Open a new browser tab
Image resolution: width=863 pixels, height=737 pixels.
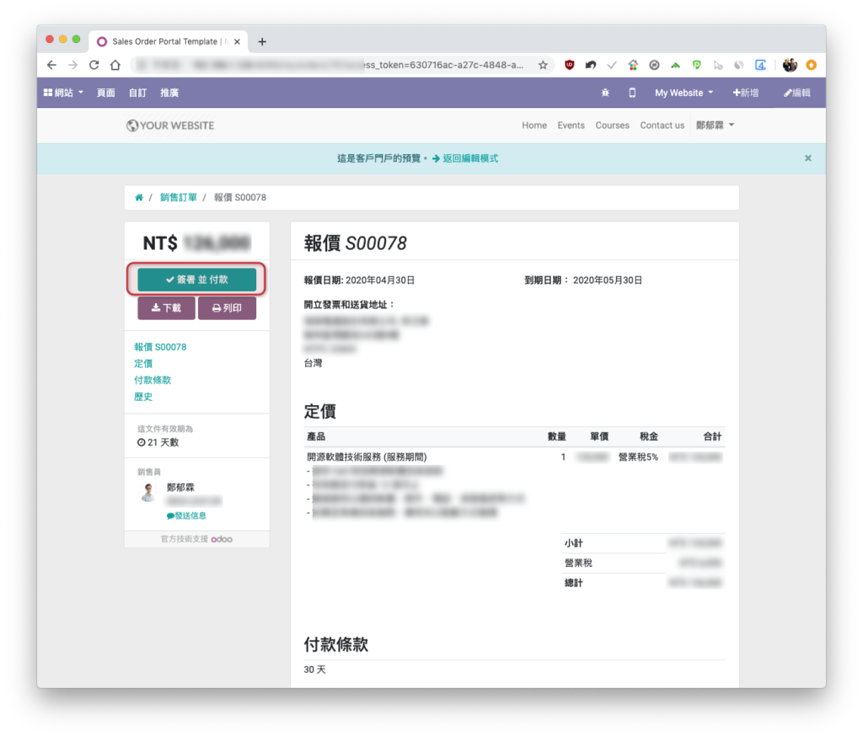click(262, 42)
